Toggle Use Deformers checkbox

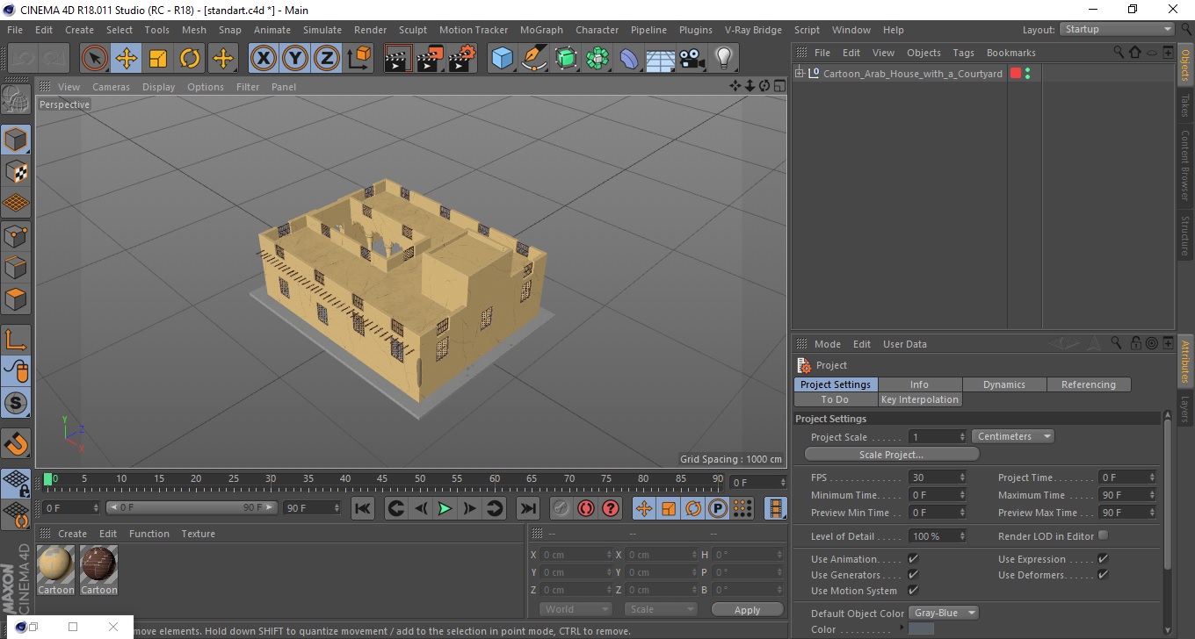click(x=1103, y=575)
